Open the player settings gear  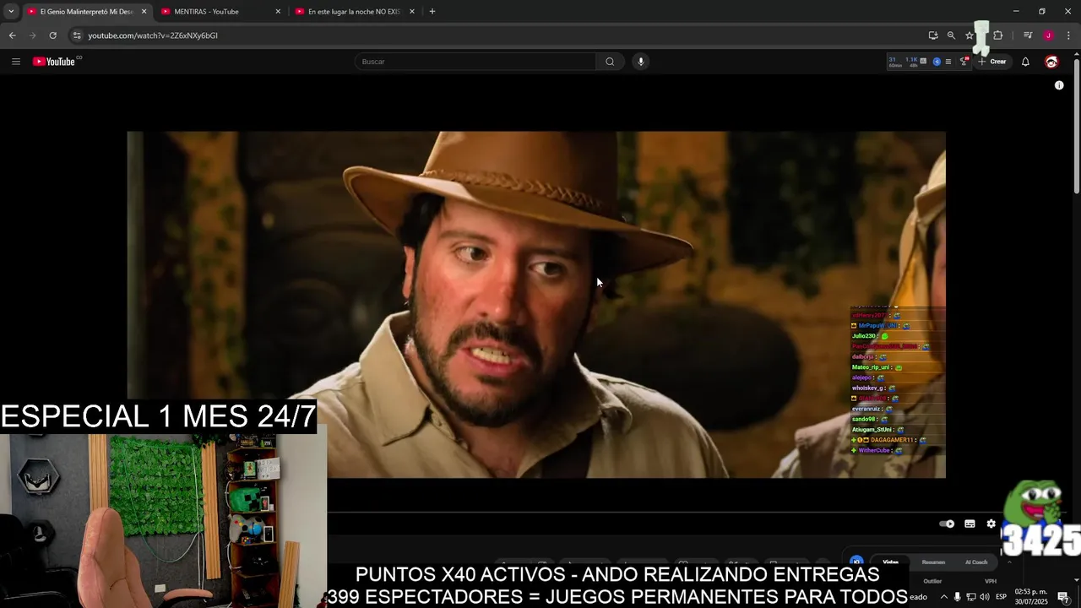991,524
